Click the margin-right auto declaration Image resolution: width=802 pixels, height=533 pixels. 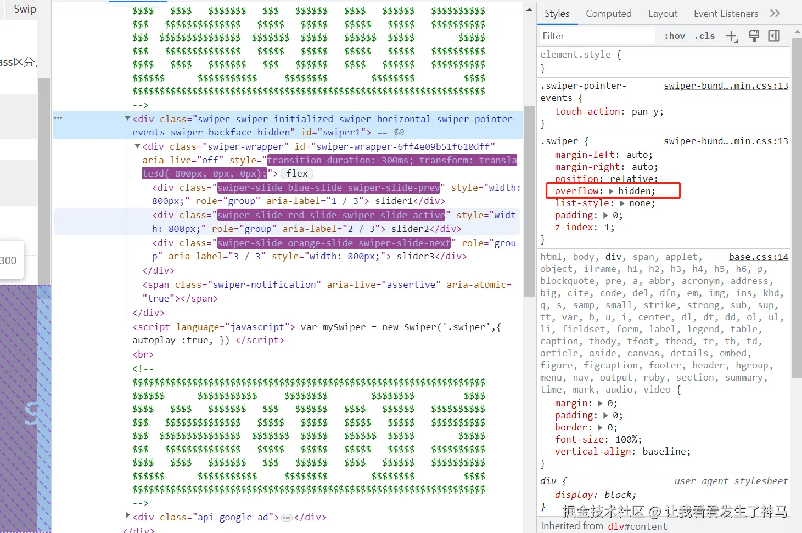coord(607,167)
